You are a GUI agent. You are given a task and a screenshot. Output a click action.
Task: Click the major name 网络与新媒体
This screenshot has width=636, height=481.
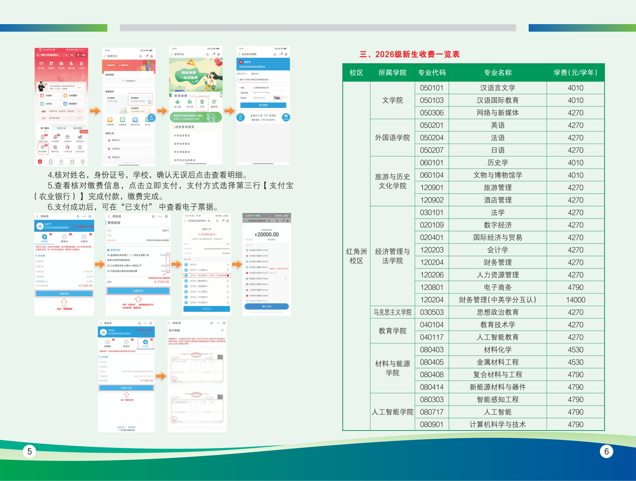coord(497,113)
